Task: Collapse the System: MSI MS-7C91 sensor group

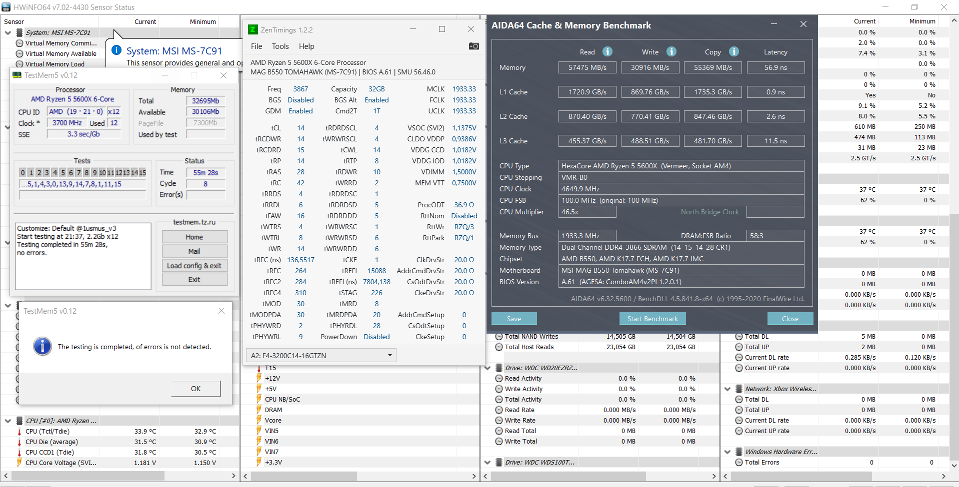Action: pos(8,32)
